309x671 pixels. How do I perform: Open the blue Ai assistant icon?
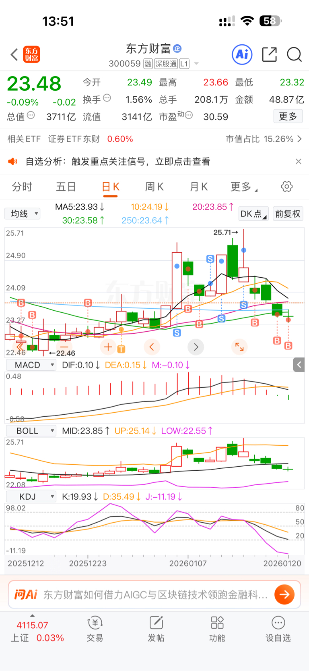pos(242,54)
